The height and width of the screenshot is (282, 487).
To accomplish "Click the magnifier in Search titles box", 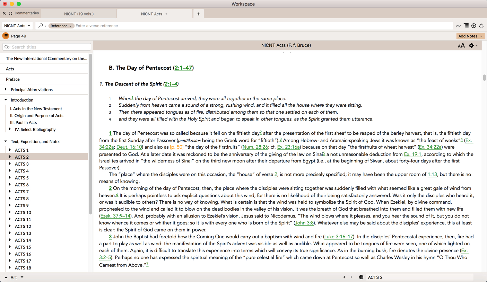I will pyautogui.click(x=7, y=47).
